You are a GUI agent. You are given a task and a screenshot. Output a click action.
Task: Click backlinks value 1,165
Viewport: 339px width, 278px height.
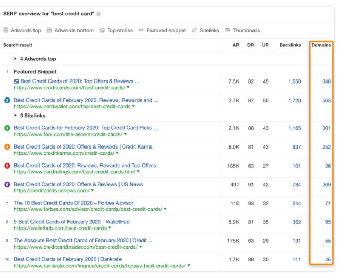295,128
